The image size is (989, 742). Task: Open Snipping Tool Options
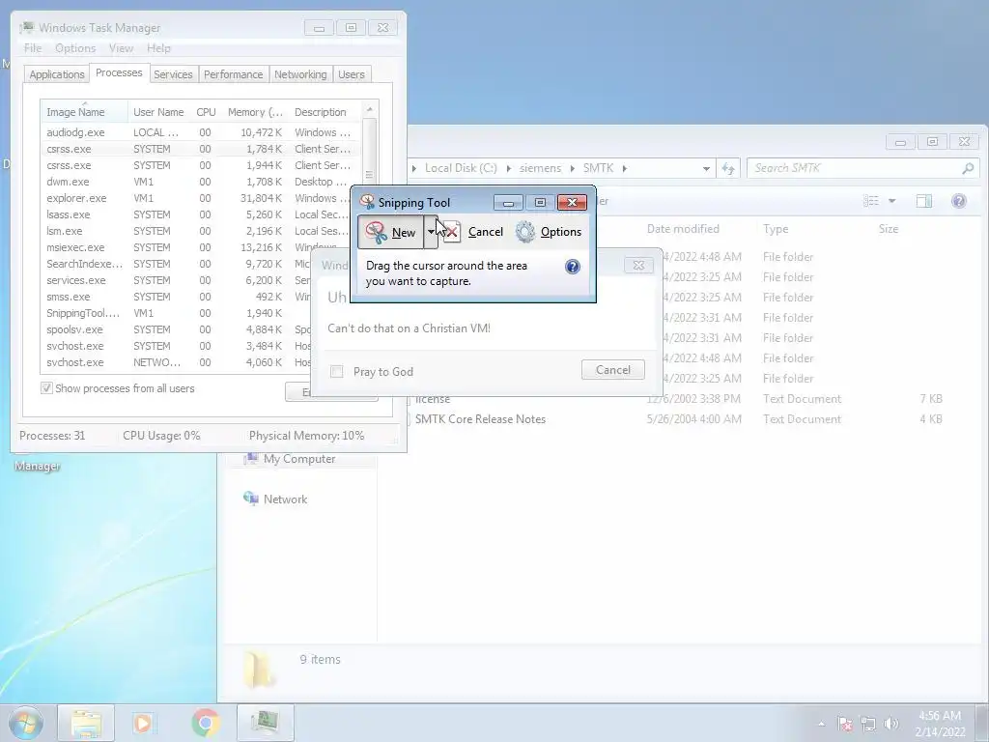pos(549,232)
